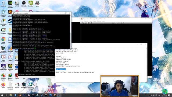Open the red-pen tablet desktop icon
This screenshot has width=172, height=97.
tap(3, 30)
